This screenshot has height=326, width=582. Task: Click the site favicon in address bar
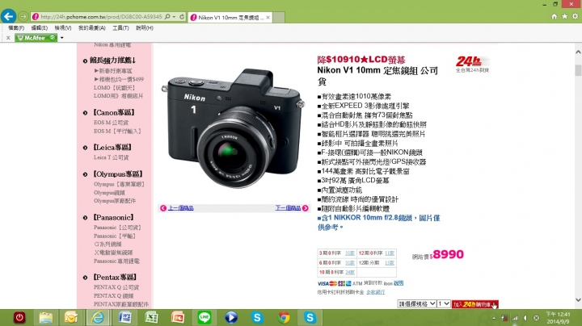(36, 17)
